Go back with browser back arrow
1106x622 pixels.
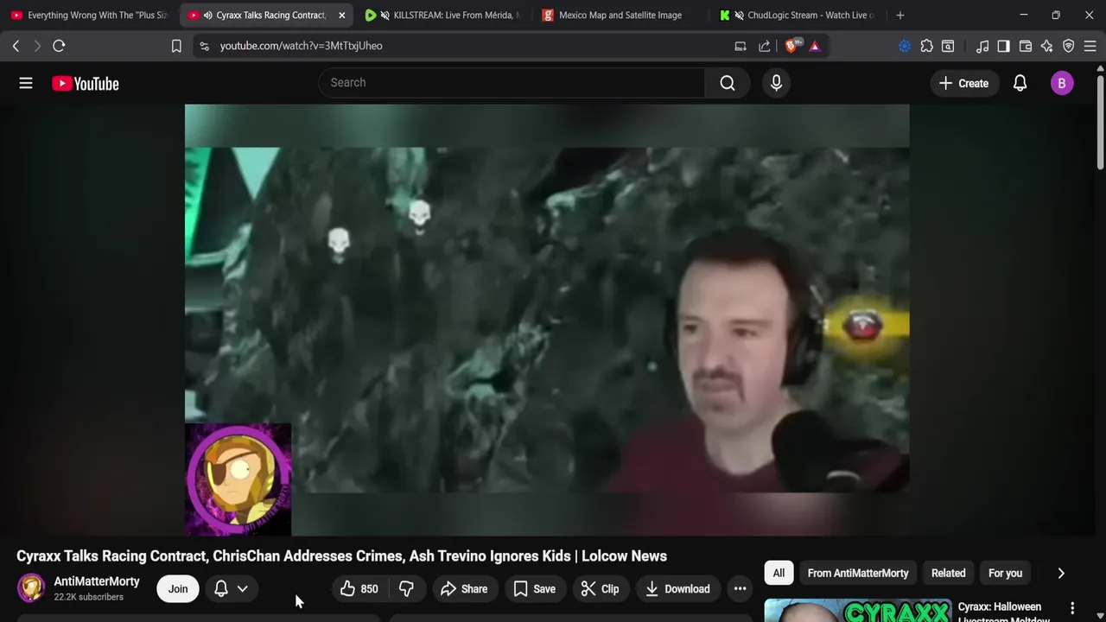(16, 46)
